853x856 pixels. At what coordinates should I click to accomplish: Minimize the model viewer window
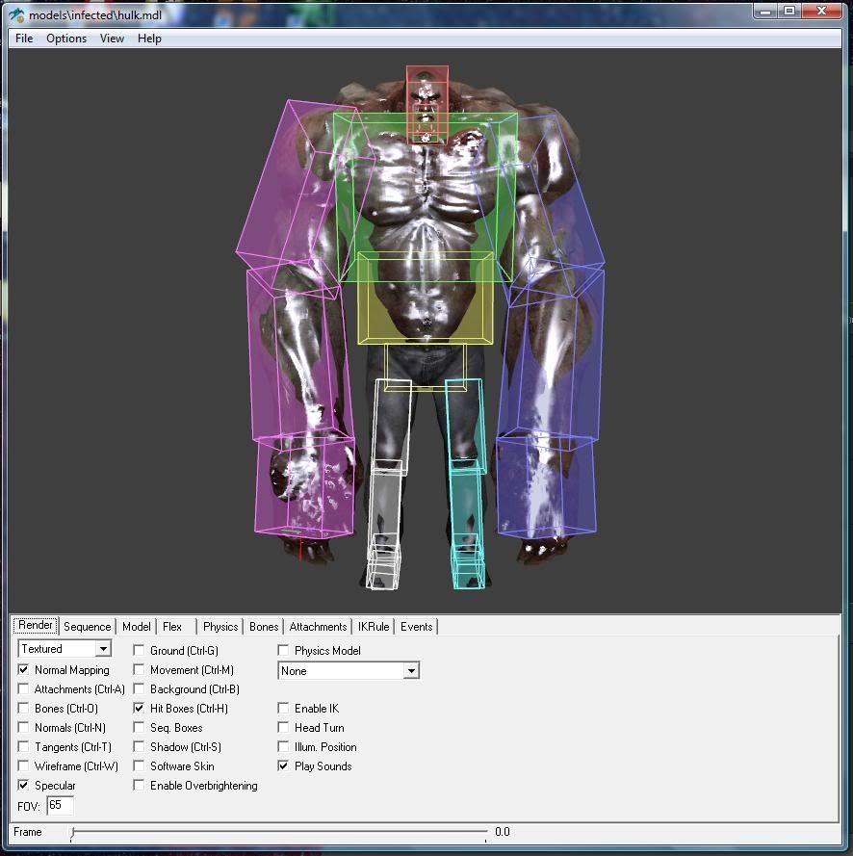(765, 11)
